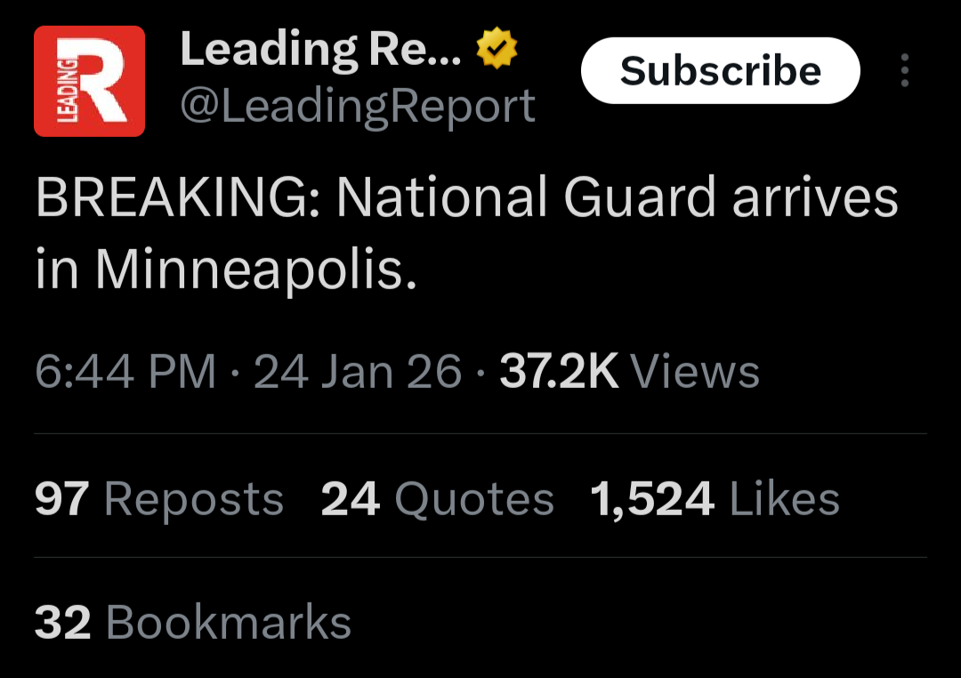Click the 24 Jan 26 date
The height and width of the screenshot is (678, 961).
[358, 372]
